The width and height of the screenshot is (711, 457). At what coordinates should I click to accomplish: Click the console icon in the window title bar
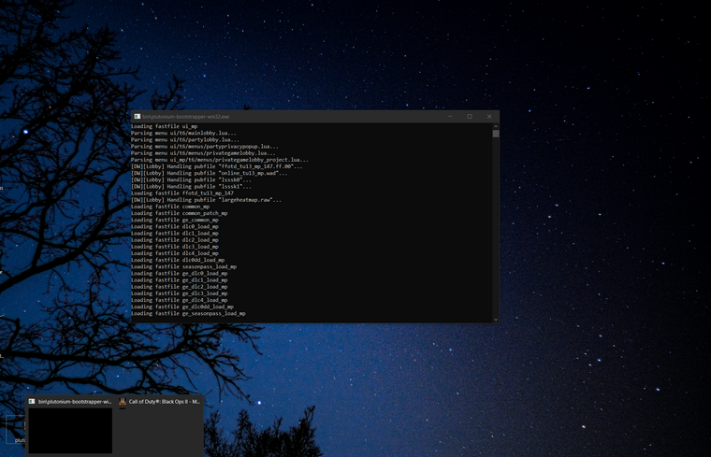pos(137,117)
